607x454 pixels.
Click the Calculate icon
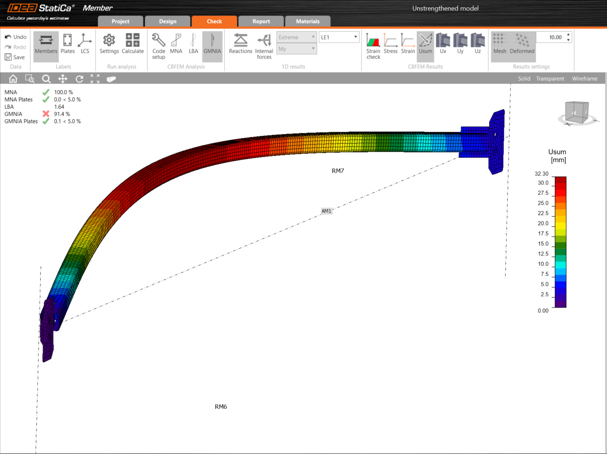point(133,44)
